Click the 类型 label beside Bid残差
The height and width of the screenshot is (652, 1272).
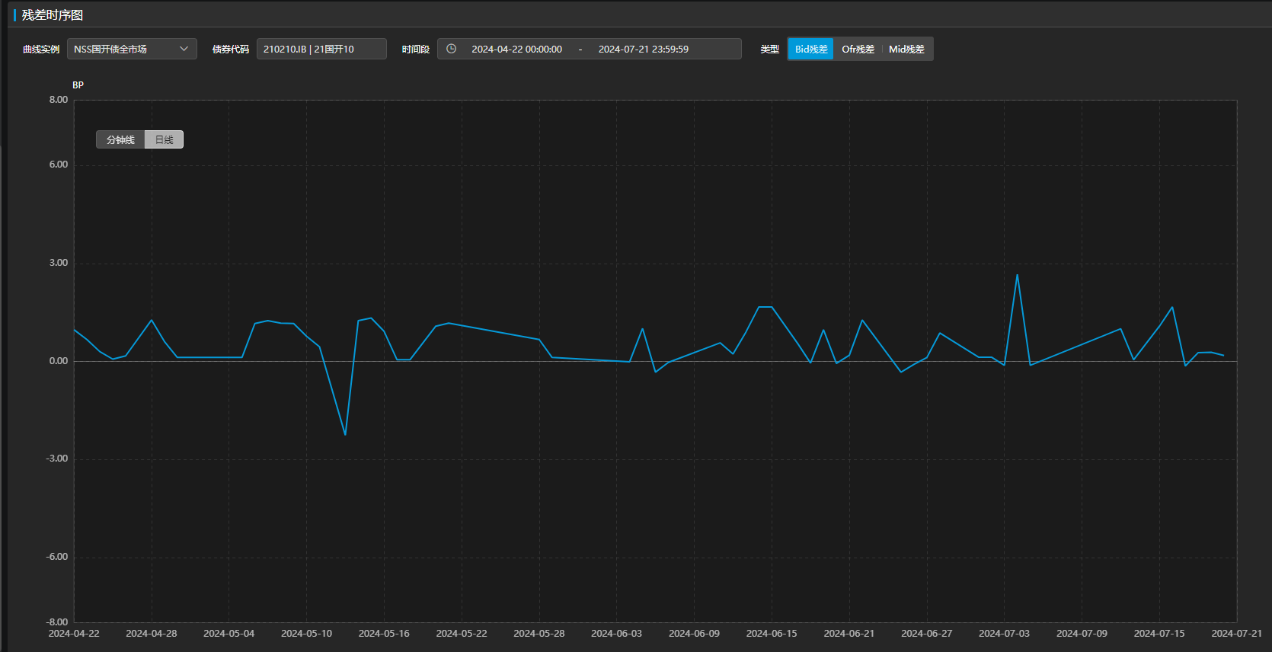click(x=769, y=49)
